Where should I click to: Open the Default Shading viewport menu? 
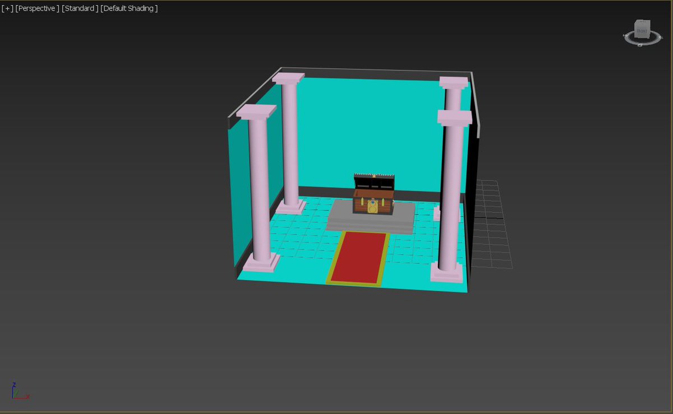[129, 8]
